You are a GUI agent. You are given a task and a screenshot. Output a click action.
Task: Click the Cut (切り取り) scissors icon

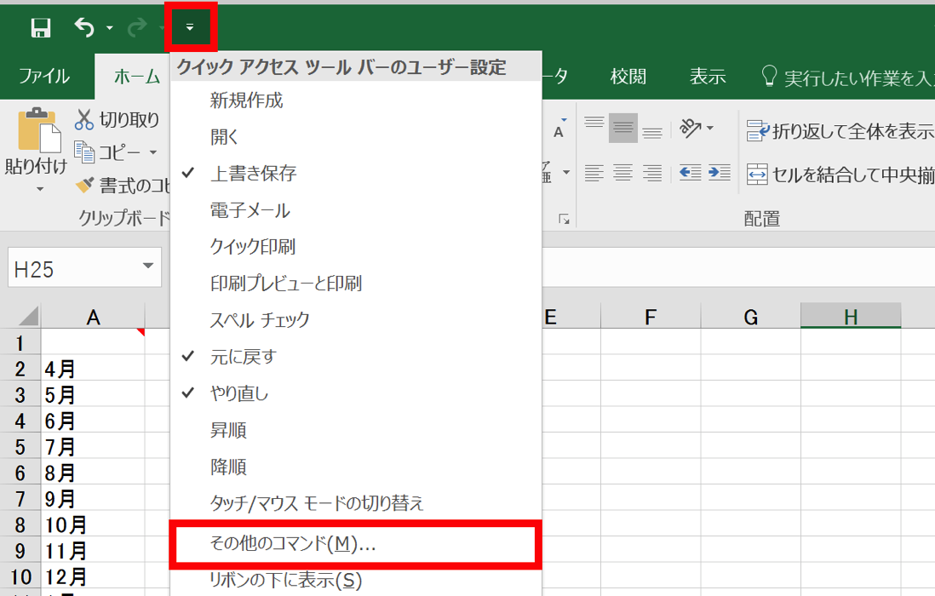click(85, 120)
